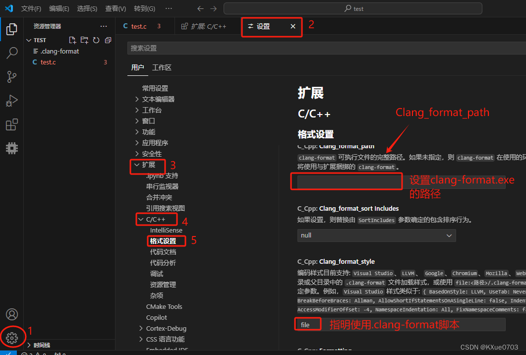Select 格式设置 under C/C++
Viewport: 526px width, 355px height.
click(163, 241)
